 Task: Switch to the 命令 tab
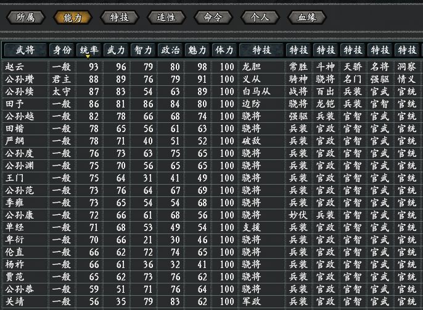pyautogui.click(x=213, y=17)
